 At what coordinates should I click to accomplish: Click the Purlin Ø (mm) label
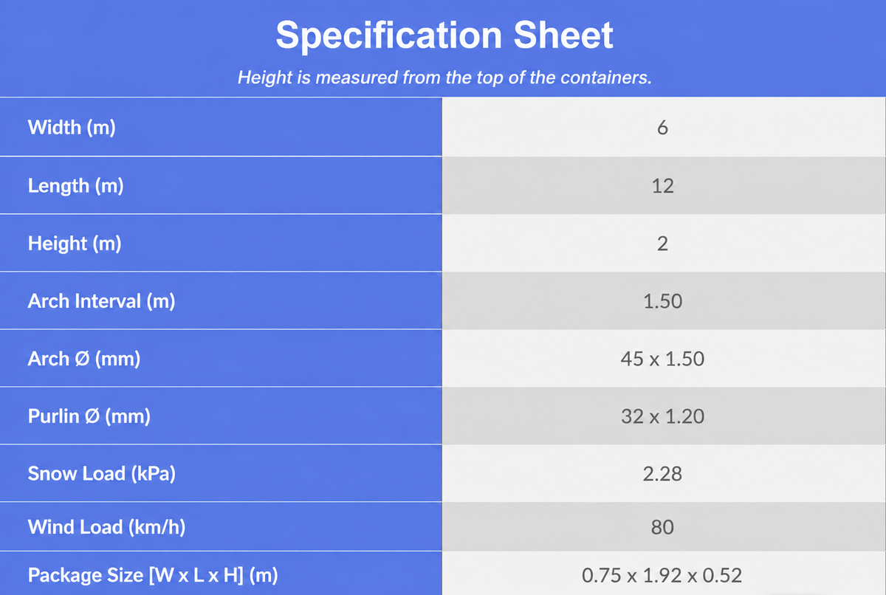[x=89, y=416]
